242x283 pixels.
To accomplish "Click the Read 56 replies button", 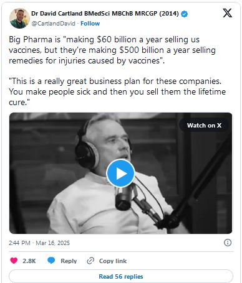I will tap(121, 276).
